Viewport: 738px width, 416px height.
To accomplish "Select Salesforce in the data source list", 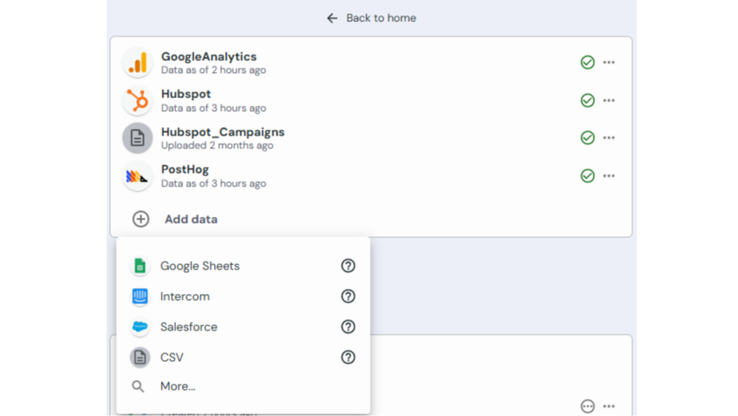I will coord(189,327).
